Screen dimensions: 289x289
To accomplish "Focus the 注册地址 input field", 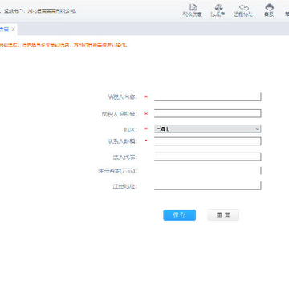I will (x=207, y=185).
